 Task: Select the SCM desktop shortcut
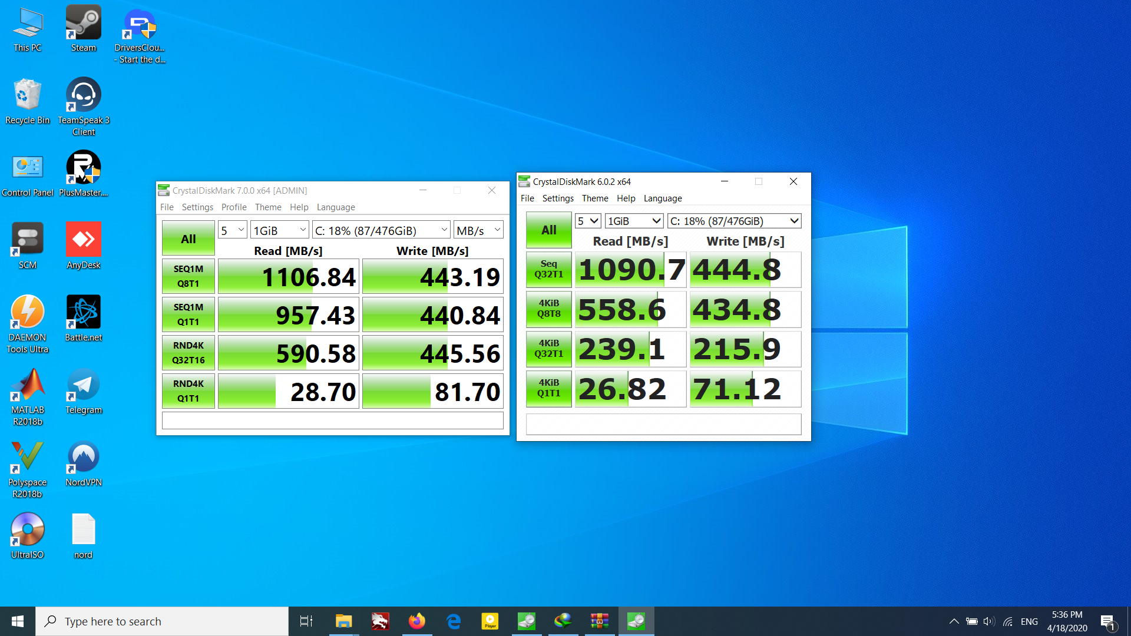pos(28,246)
